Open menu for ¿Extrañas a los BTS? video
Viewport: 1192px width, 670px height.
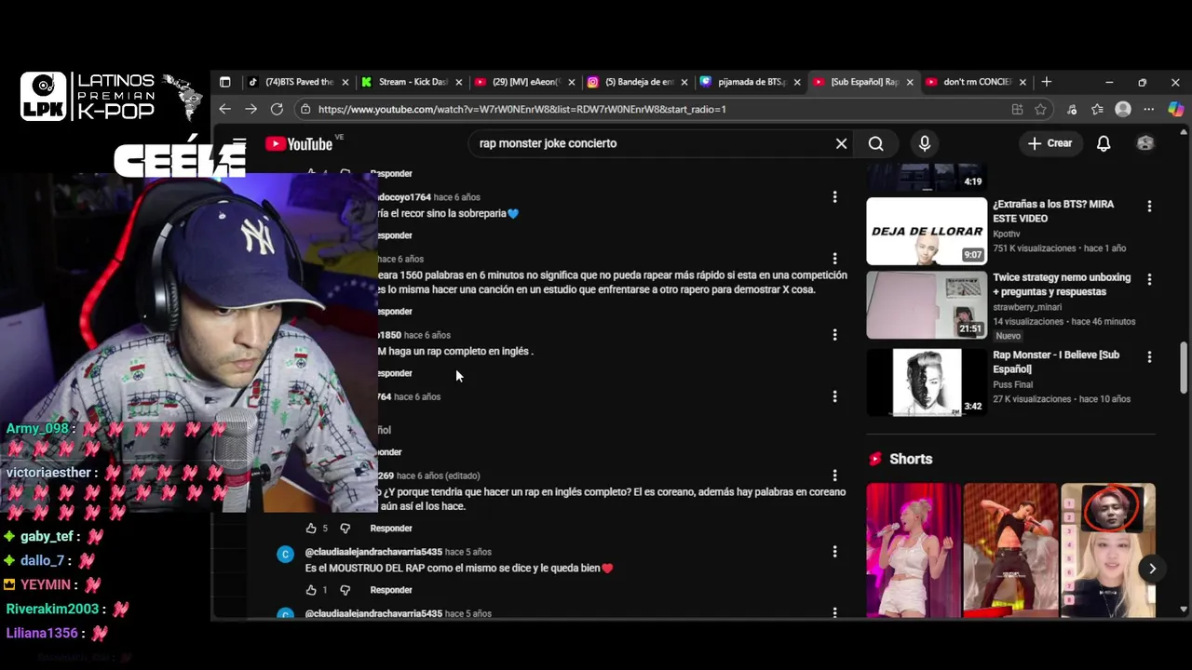(x=1149, y=206)
